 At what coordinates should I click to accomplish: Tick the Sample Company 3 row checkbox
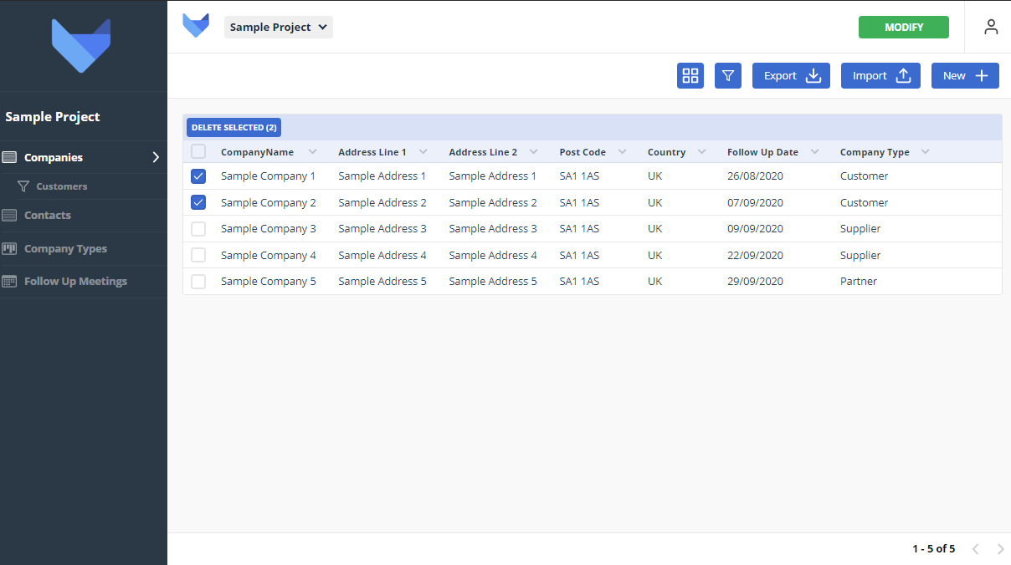198,229
